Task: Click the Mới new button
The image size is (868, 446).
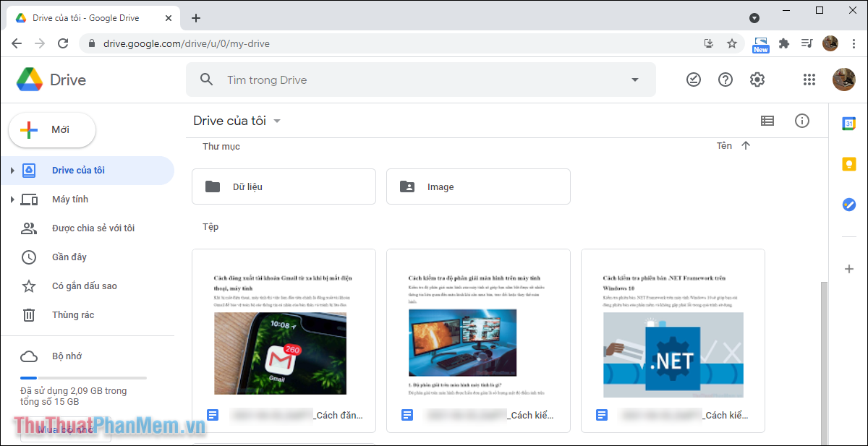Action: click(52, 130)
